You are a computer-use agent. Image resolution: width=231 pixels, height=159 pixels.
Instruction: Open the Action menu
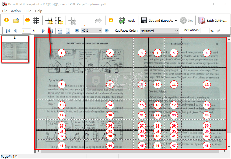coord(16,11)
